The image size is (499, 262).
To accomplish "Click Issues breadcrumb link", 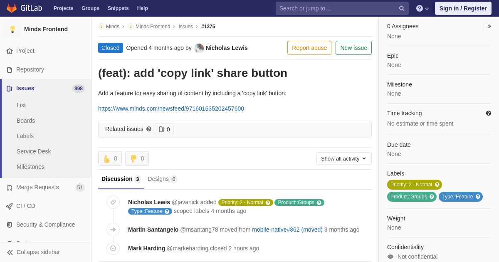I will 185,27.
